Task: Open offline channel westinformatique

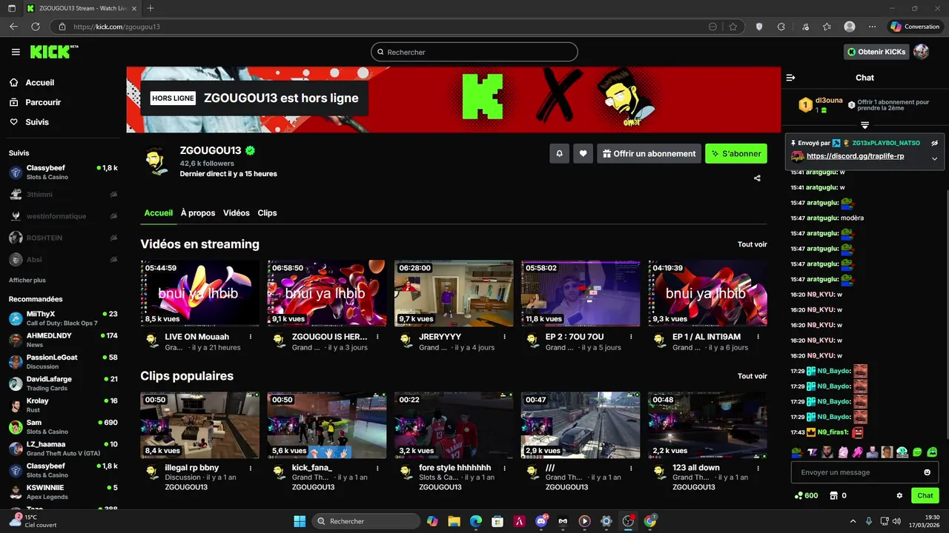Action: [63, 216]
